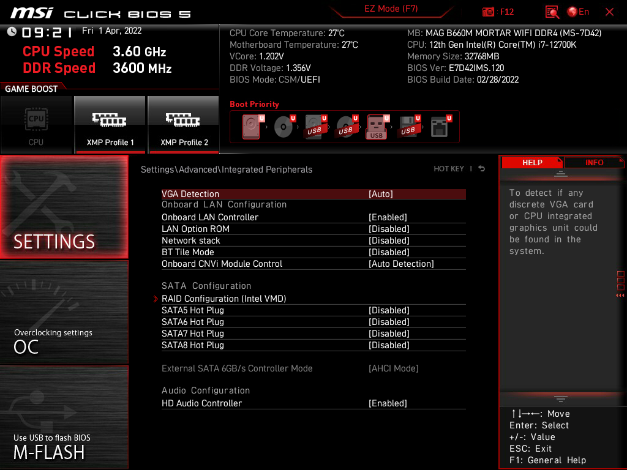Select the VGA Detection row label
The height and width of the screenshot is (470, 627).
point(190,194)
